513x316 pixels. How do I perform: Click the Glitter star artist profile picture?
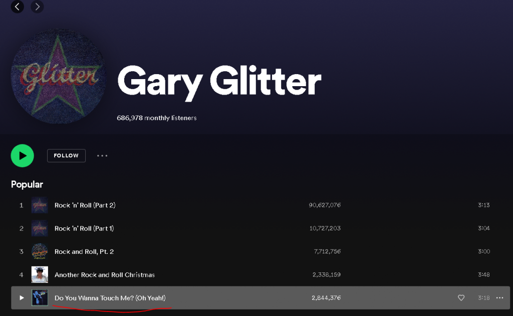pyautogui.click(x=58, y=76)
